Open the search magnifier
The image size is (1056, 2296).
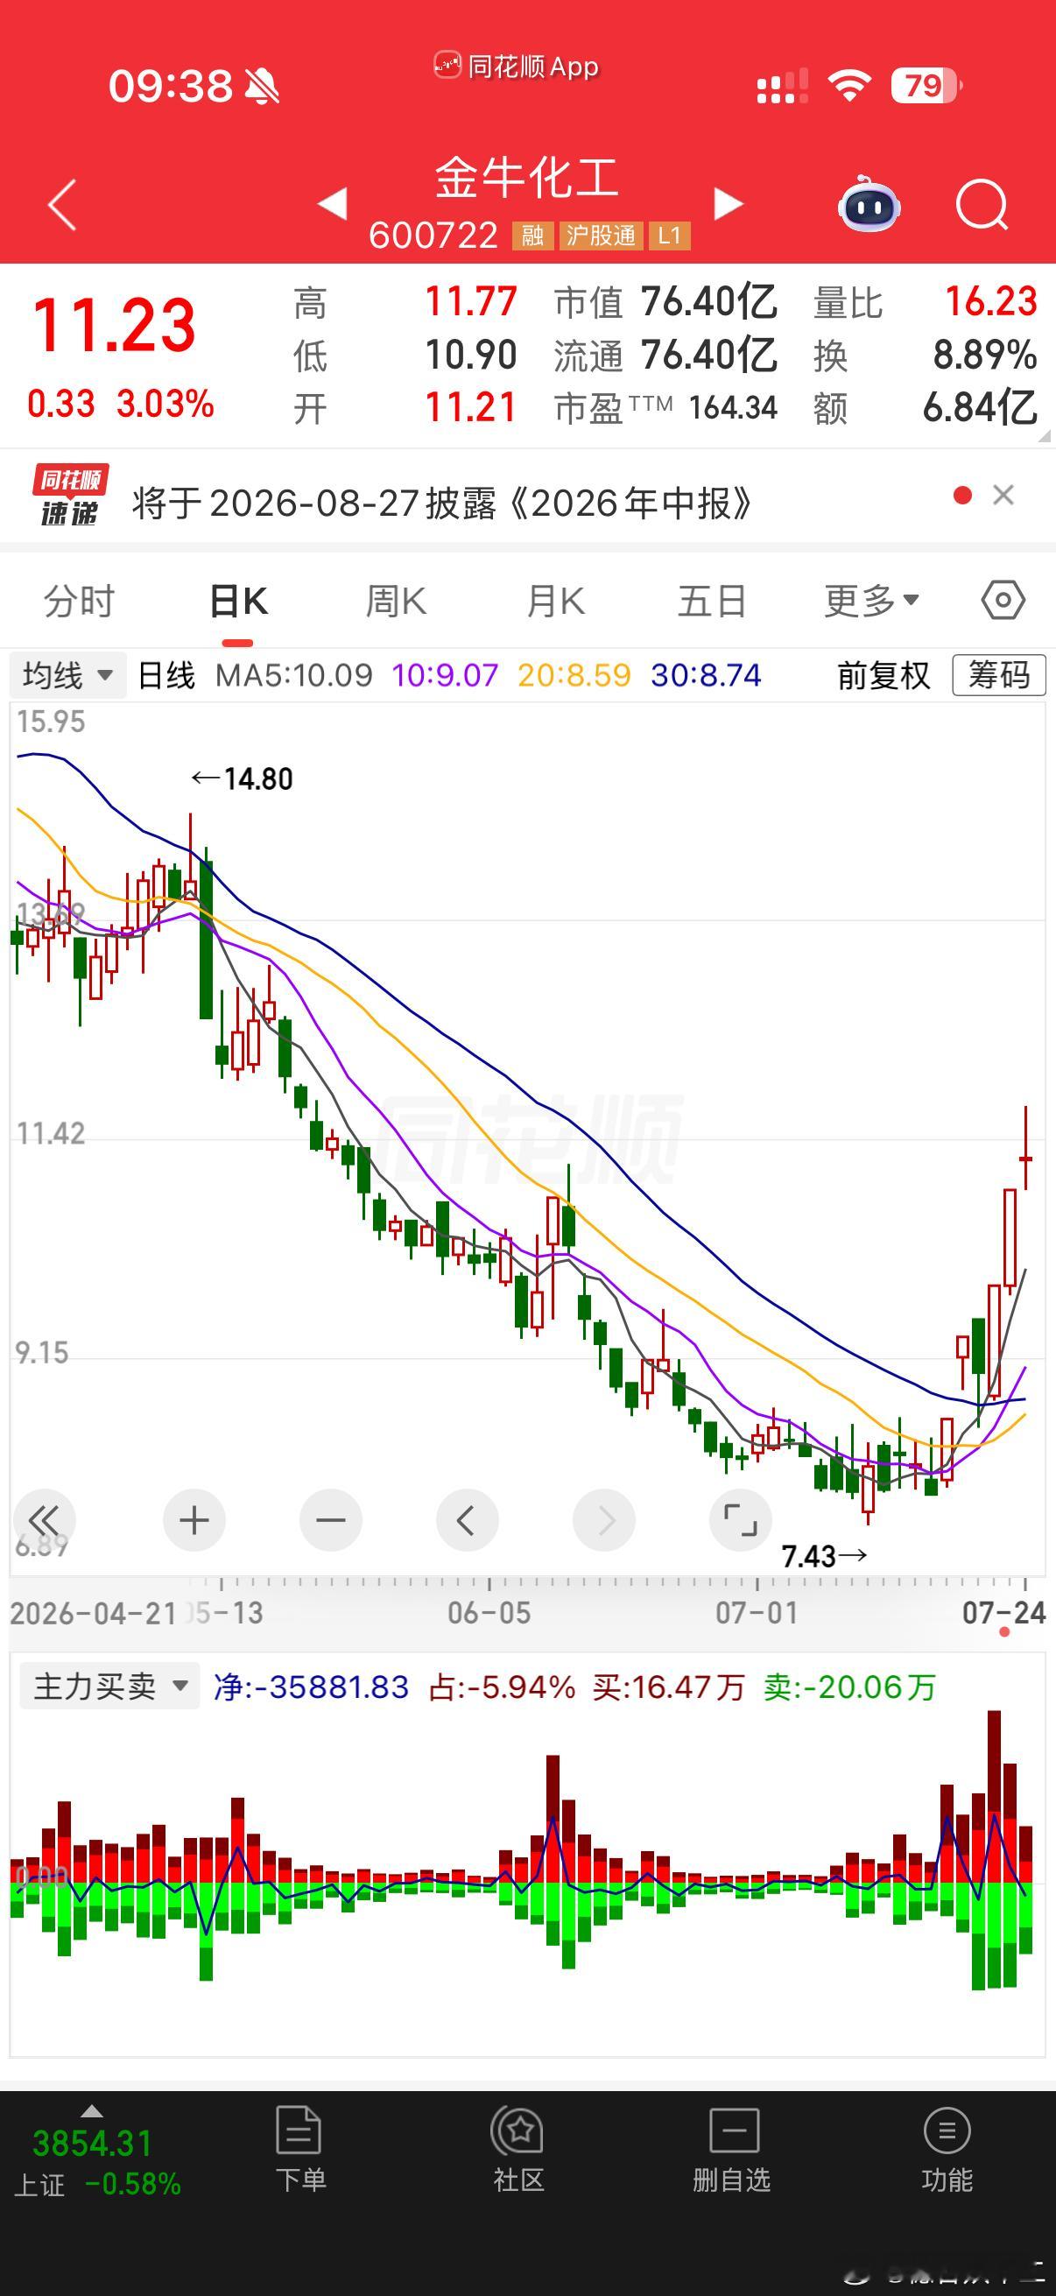[x=982, y=205]
